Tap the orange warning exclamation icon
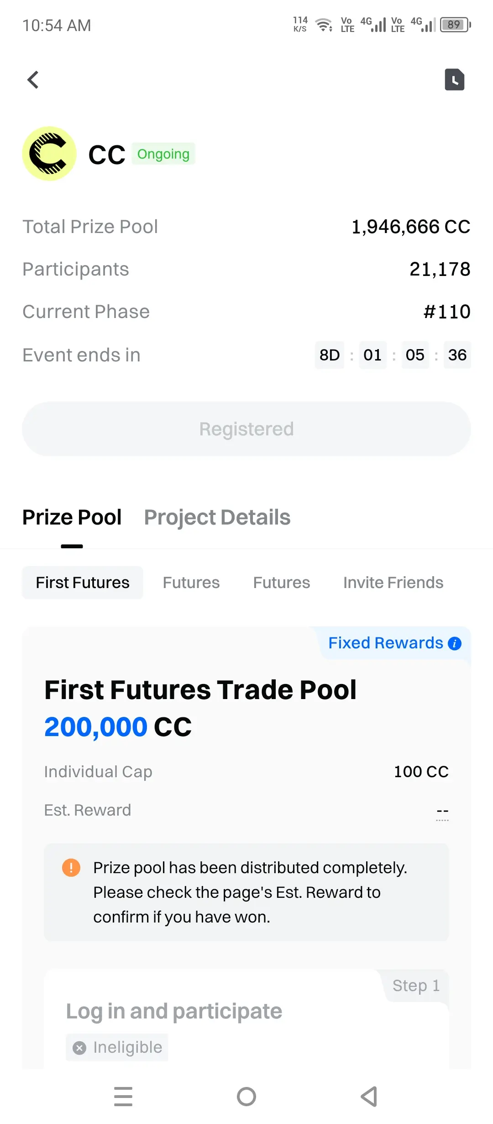 (x=71, y=867)
